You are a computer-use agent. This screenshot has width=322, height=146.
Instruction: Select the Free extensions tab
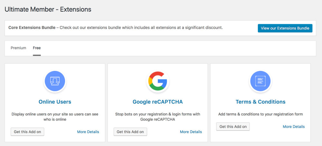[37, 48]
